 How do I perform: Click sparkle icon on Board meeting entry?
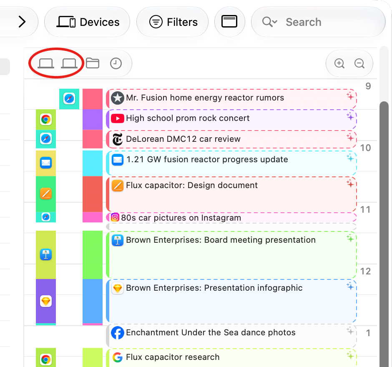pyautogui.click(x=350, y=238)
